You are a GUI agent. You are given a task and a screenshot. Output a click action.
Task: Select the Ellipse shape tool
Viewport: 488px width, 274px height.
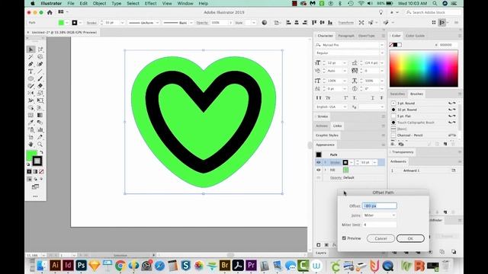(30, 78)
